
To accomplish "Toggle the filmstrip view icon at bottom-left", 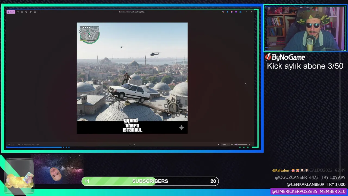I will pos(8,145).
